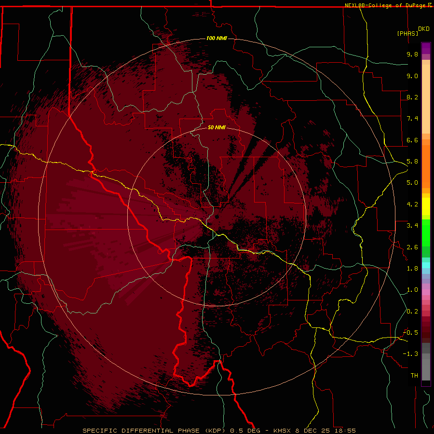Click the -1.3 value on color scale
434x434 pixels.
(411, 354)
